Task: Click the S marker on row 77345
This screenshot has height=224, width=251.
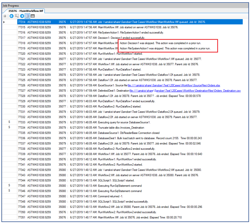Action: click(x=9, y=185)
